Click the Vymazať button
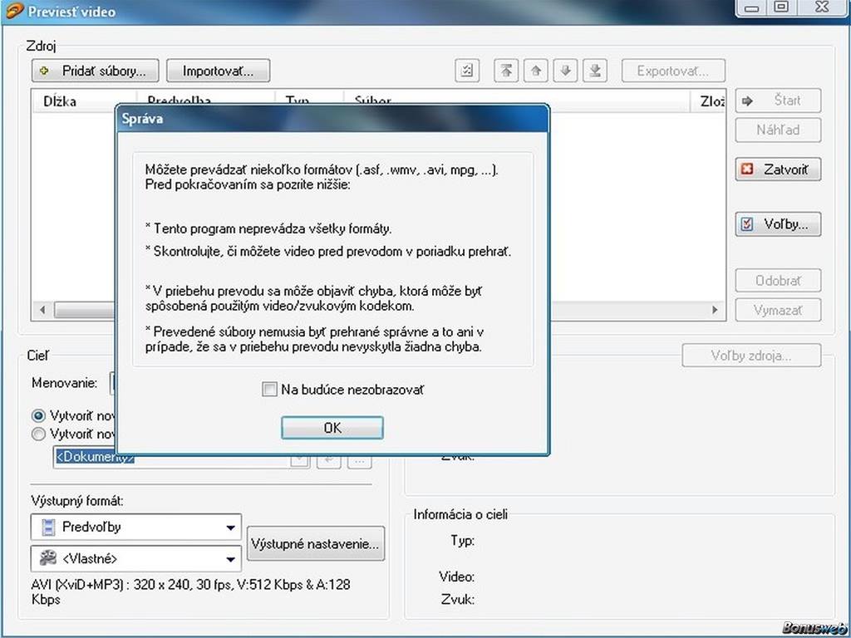Screen dimensions: 851x638 coord(778,311)
